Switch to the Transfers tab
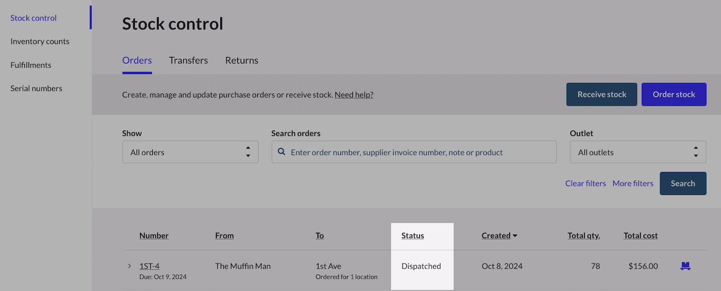Viewport: 721px width, 291px height. point(188,60)
